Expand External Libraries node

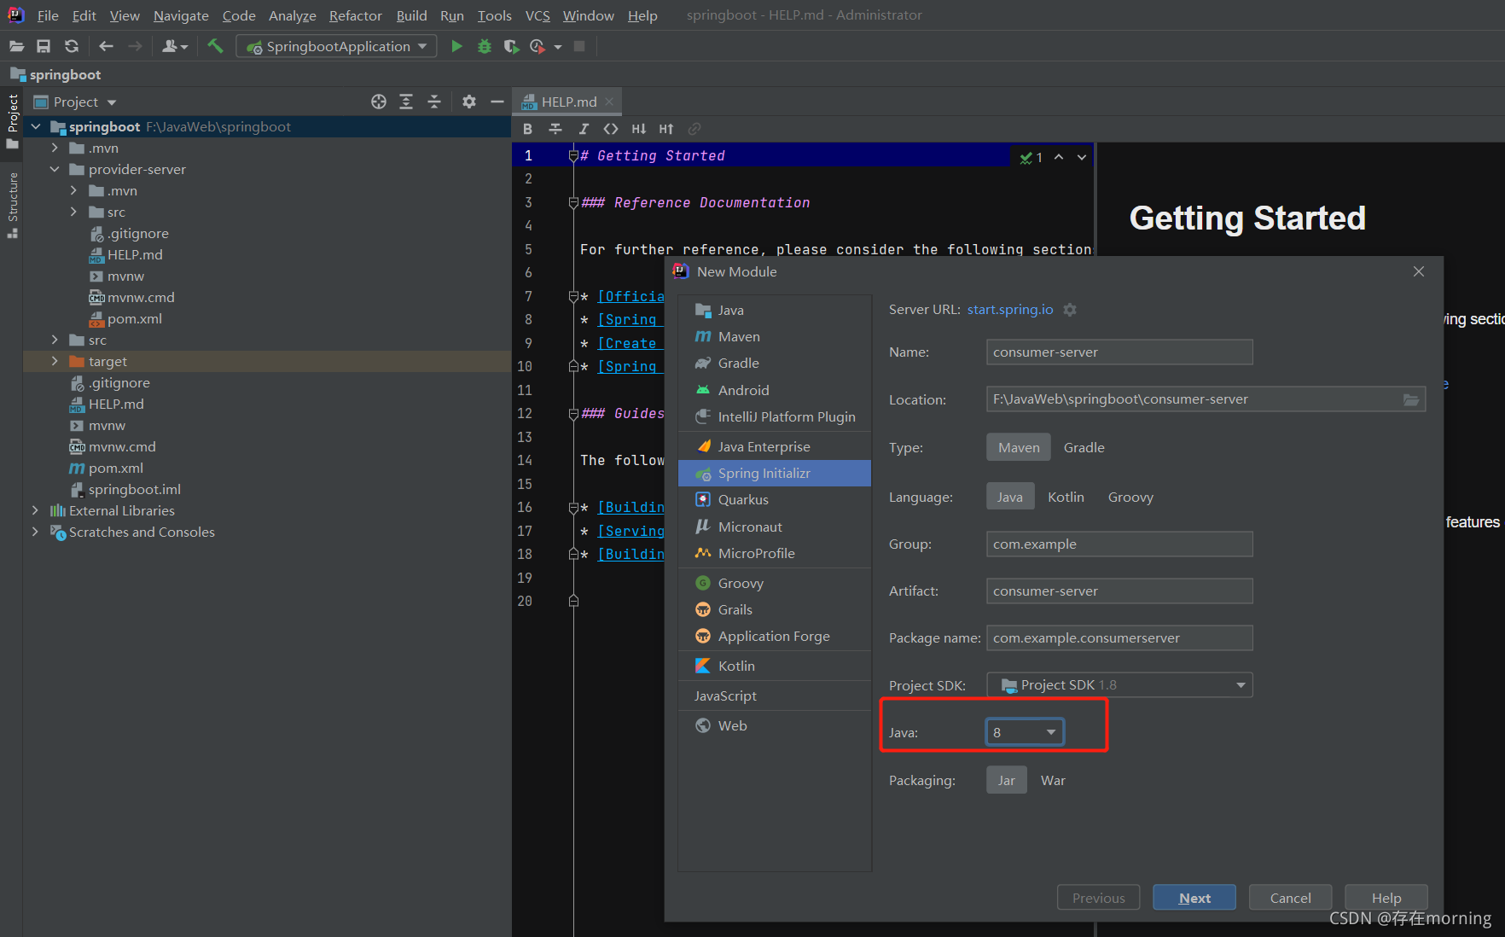coord(35,510)
